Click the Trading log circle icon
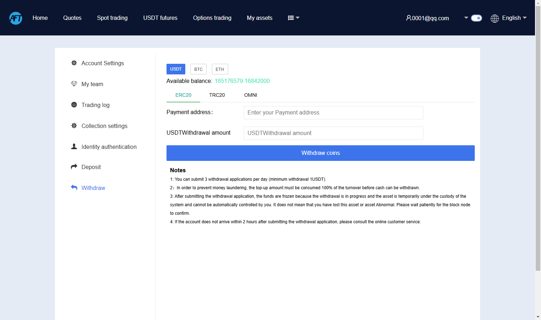541x320 pixels. (x=74, y=105)
